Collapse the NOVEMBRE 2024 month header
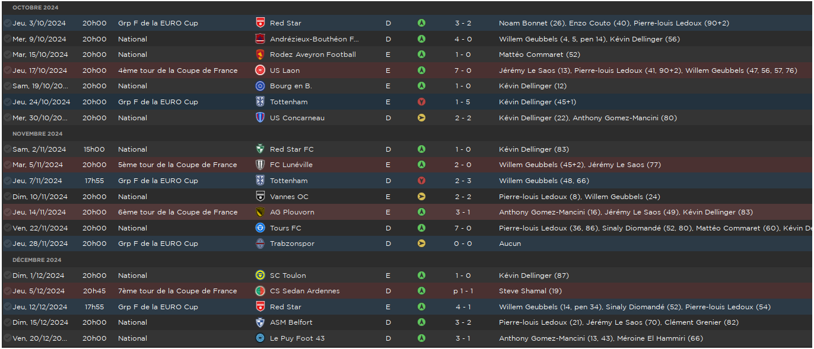This screenshot has width=814, height=349. (x=37, y=134)
